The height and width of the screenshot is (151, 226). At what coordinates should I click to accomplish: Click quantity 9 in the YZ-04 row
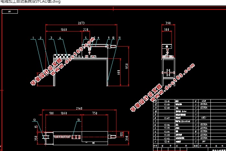tap(196, 132)
